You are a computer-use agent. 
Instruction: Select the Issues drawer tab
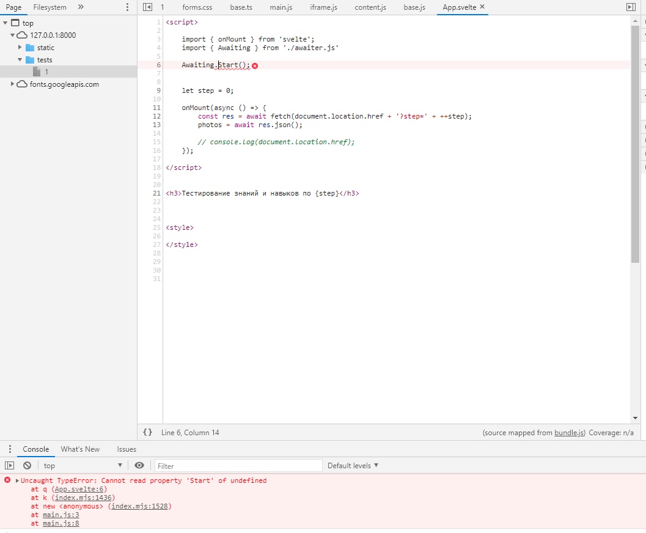(127, 449)
